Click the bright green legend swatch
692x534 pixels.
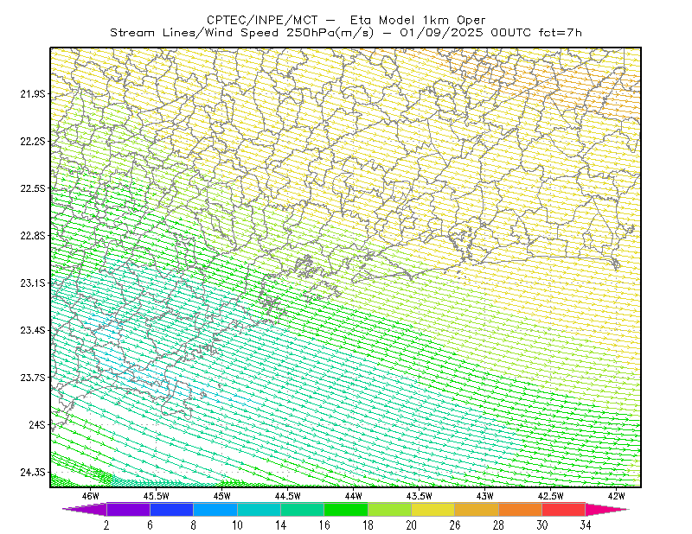click(x=346, y=509)
